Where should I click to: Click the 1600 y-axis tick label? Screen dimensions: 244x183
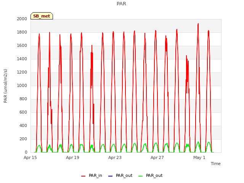click(22, 46)
